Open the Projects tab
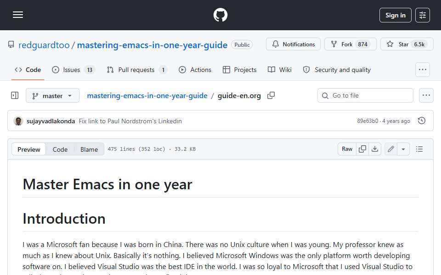 point(240,70)
